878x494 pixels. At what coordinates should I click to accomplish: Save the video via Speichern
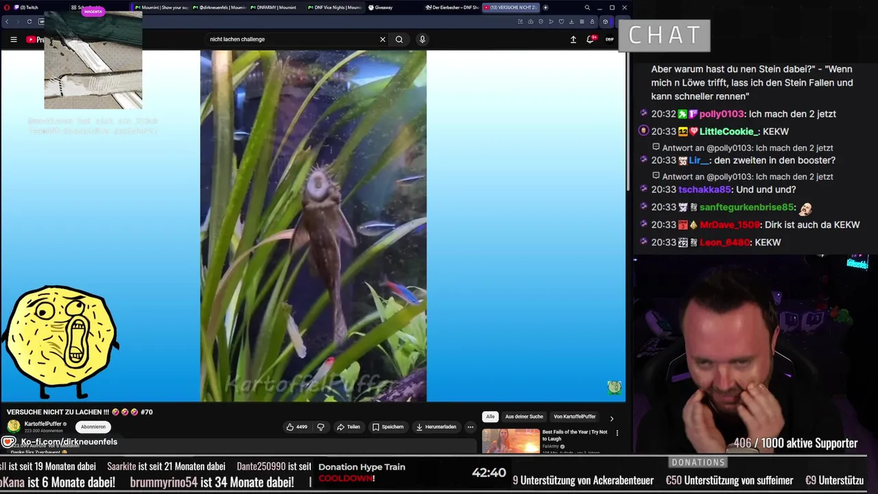(388, 427)
